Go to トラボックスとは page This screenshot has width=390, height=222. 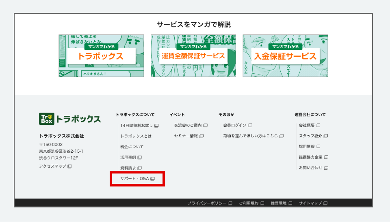coord(136,136)
